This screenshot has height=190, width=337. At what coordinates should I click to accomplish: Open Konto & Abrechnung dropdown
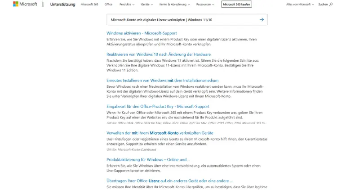174,5
